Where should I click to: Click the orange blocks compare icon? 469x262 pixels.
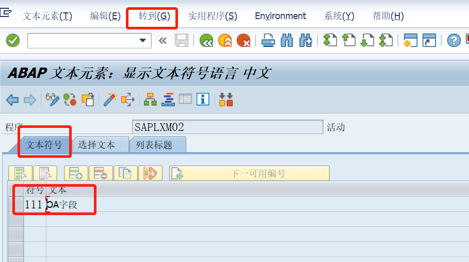click(226, 100)
